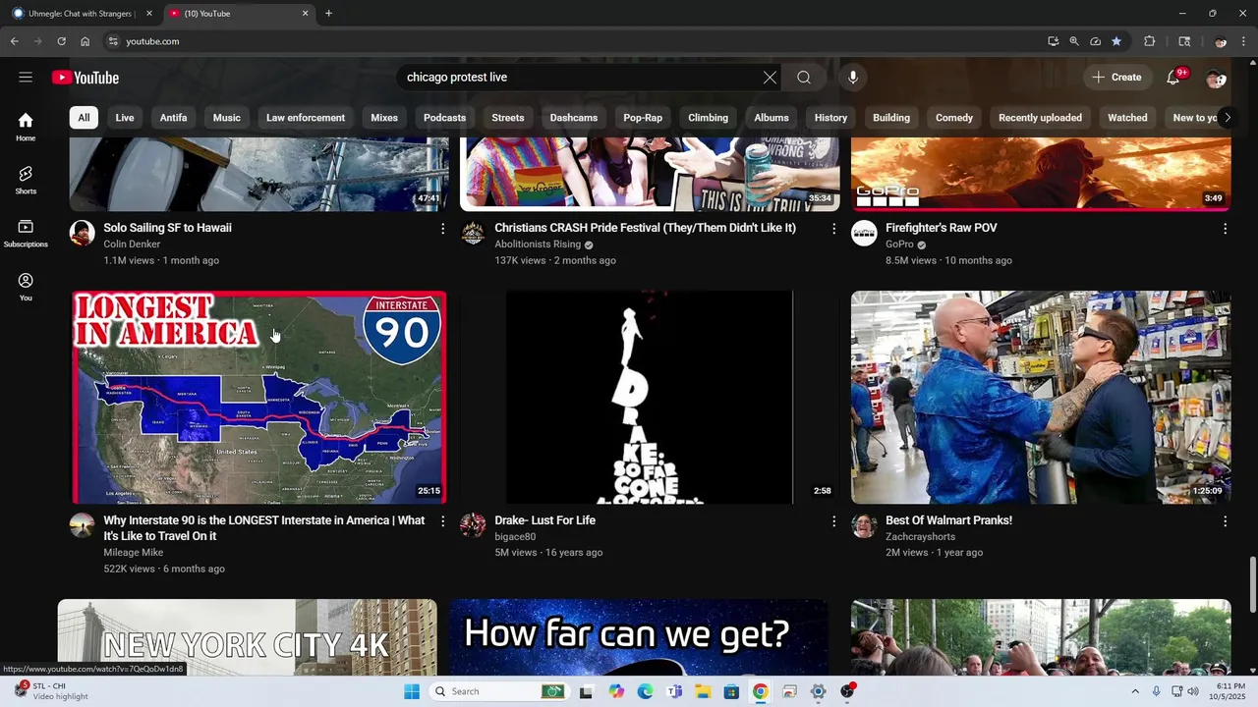Open the YouTube account avatar menu

point(1216,78)
